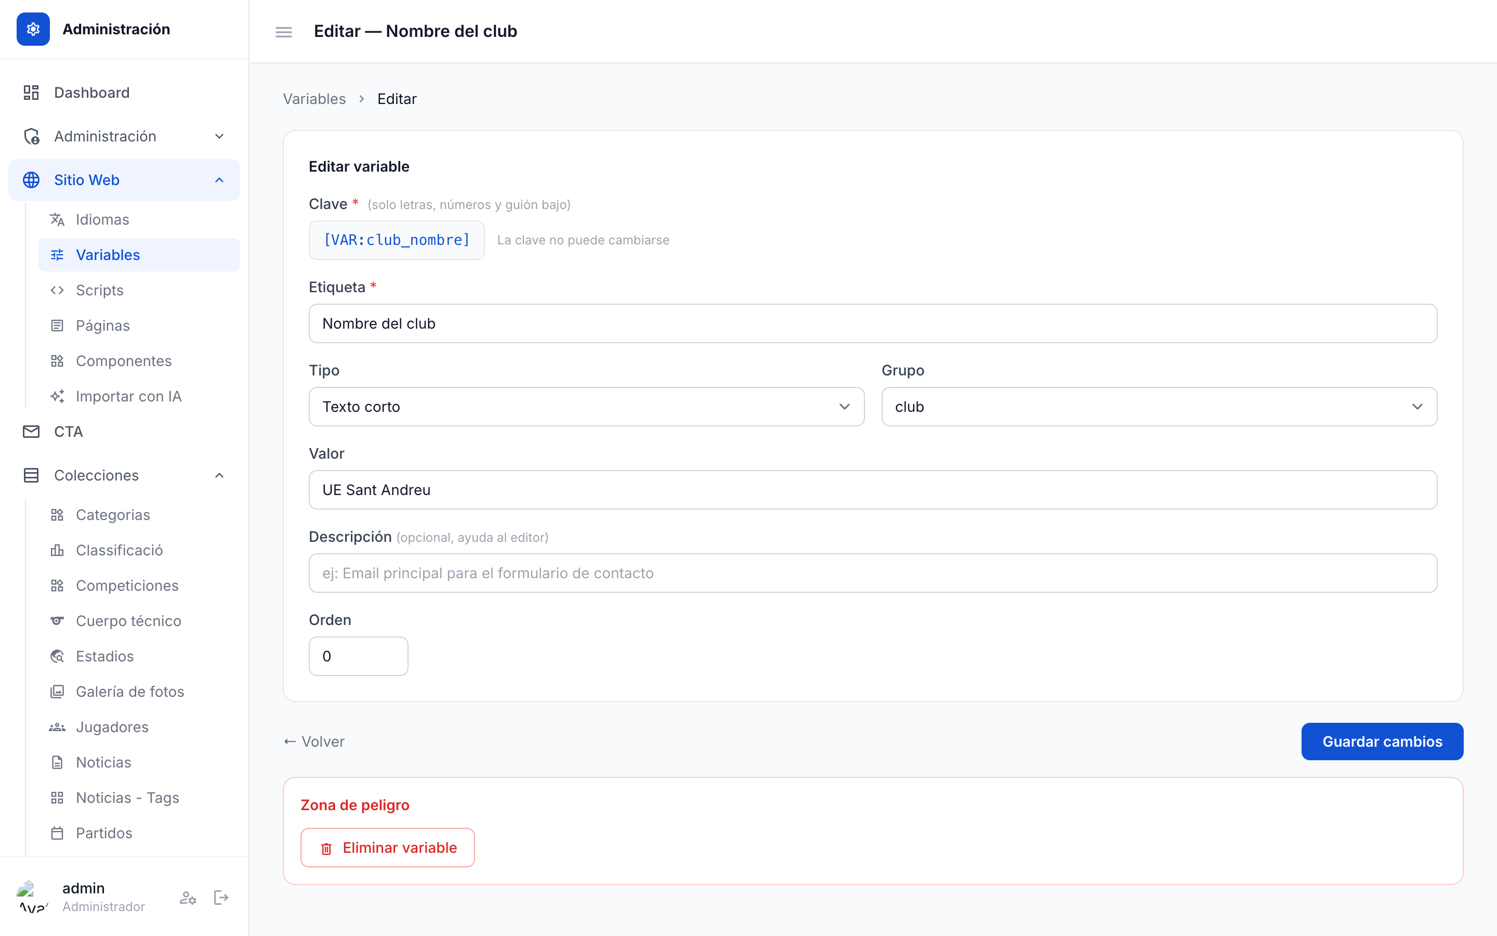Click the Páginas document icon
Image resolution: width=1497 pixels, height=936 pixels.
click(x=57, y=326)
